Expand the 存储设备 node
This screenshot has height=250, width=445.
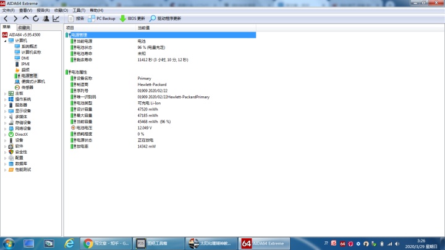(x=5, y=123)
